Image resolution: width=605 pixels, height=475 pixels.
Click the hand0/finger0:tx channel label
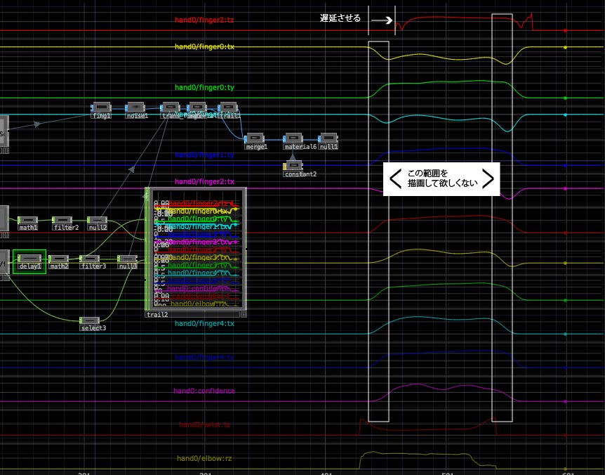click(204, 47)
